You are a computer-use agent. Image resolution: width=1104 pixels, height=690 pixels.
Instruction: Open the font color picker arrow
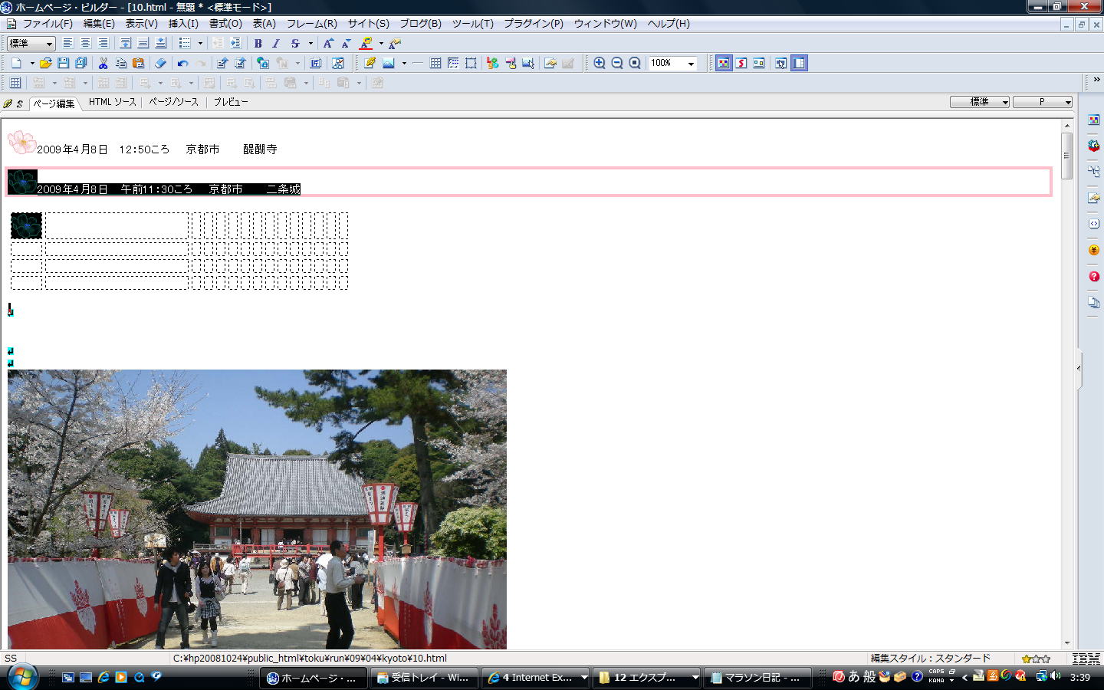click(x=381, y=44)
